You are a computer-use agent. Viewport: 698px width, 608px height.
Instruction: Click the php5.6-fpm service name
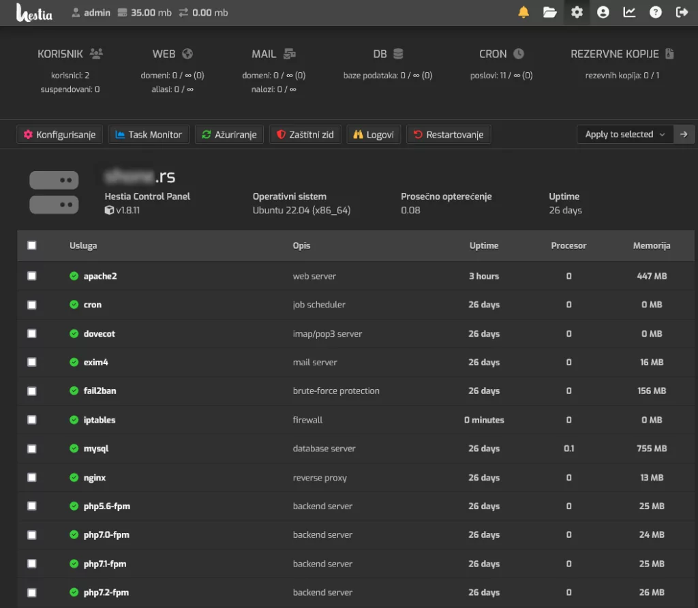(x=107, y=506)
